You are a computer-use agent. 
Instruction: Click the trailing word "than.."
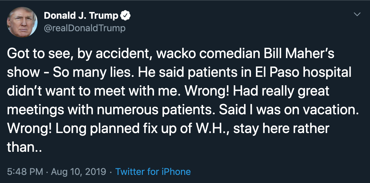pos(24,147)
